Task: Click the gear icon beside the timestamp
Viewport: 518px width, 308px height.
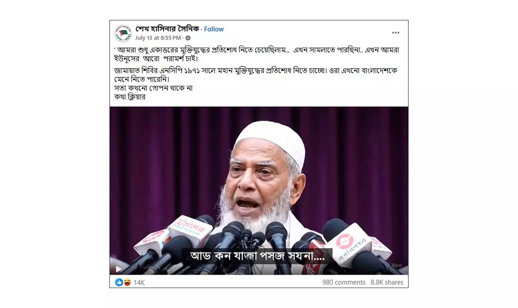Action: click(x=188, y=38)
